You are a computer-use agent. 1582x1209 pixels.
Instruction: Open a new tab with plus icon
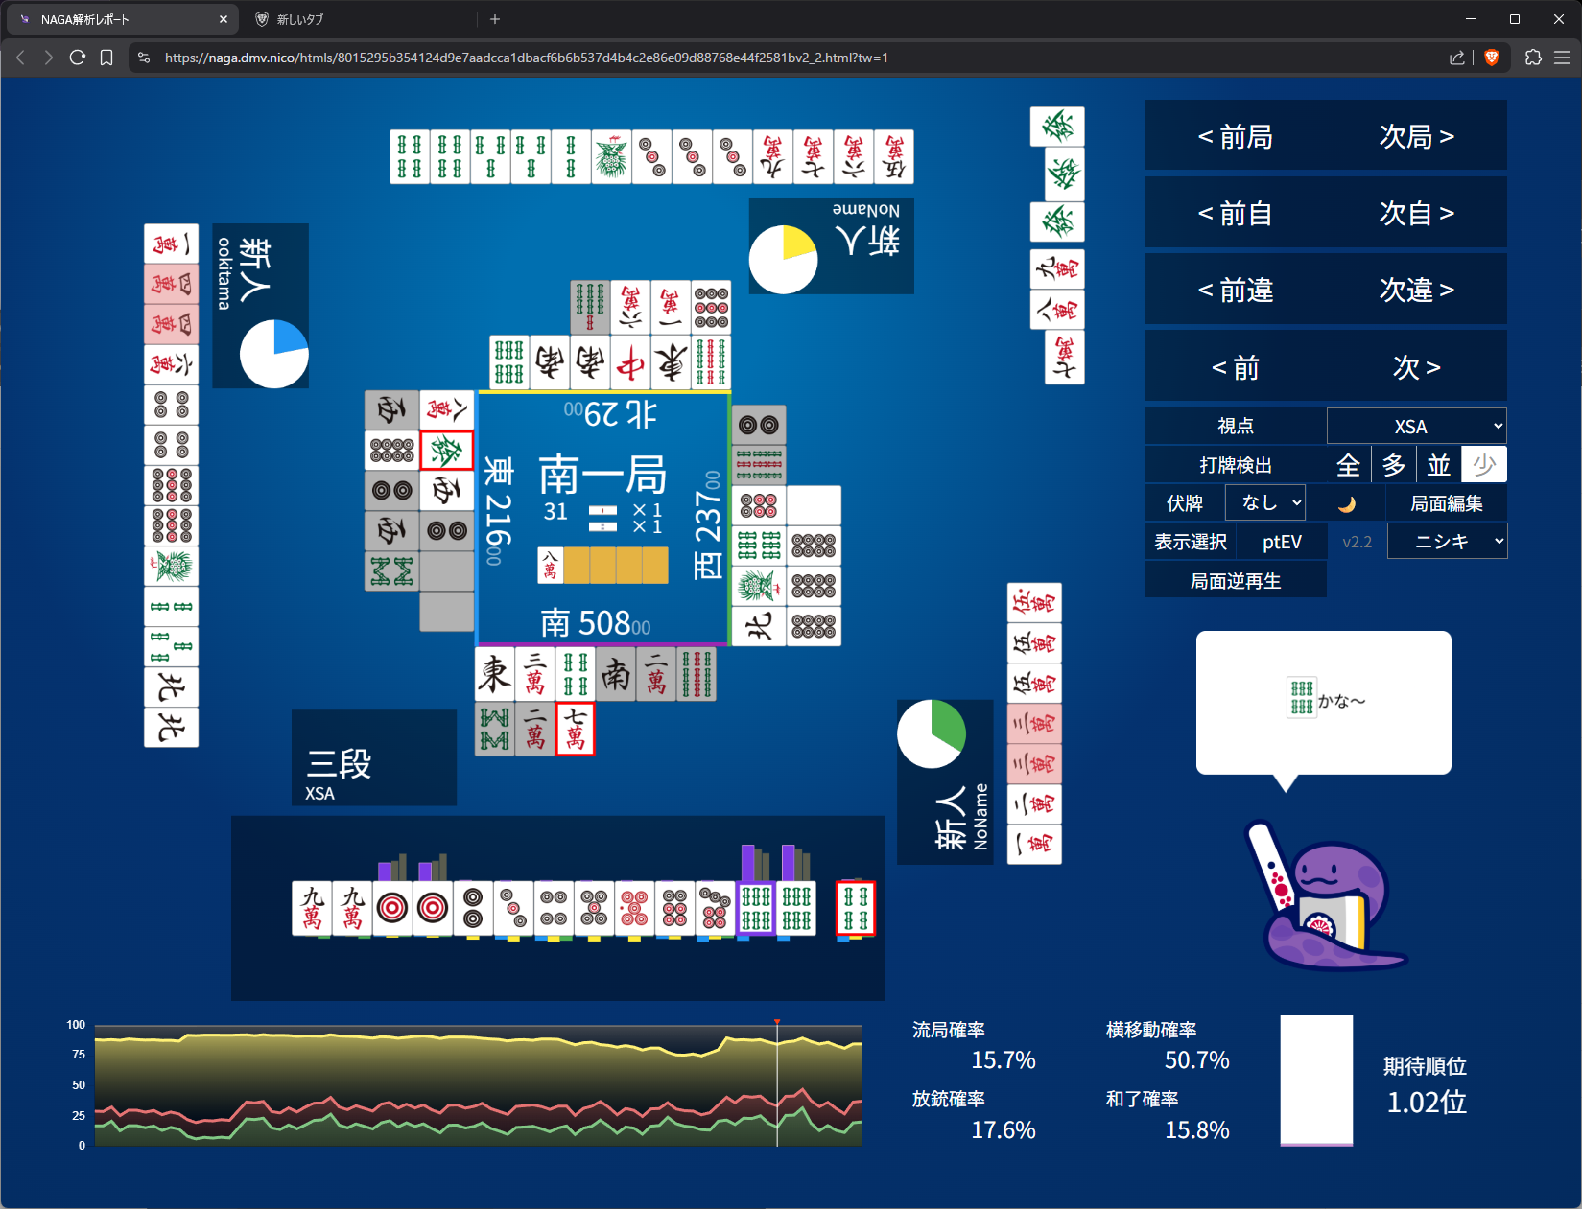point(495,19)
